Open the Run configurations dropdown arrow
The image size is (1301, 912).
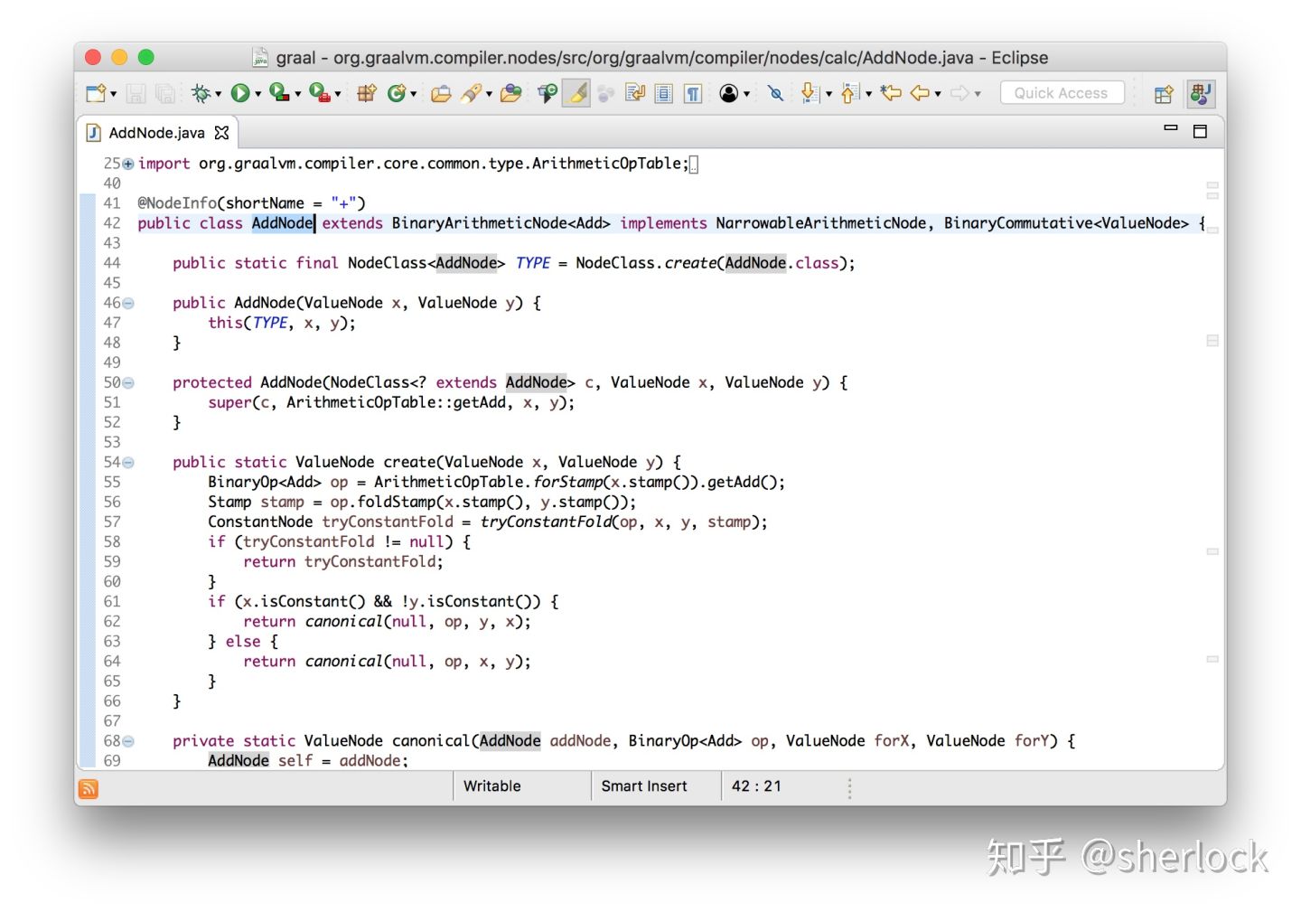click(x=257, y=94)
